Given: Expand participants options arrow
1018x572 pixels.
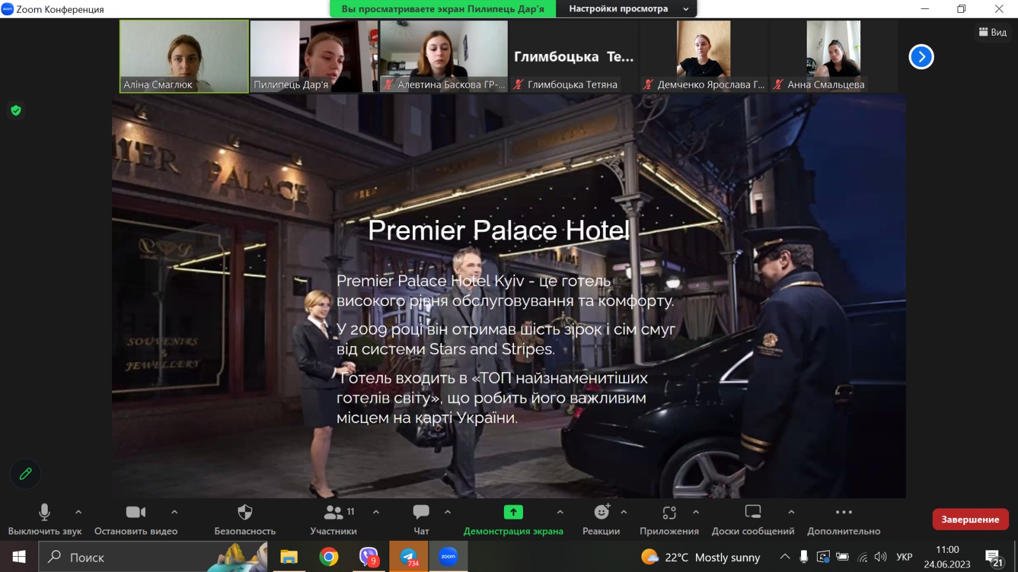Looking at the screenshot, I should coord(376,512).
